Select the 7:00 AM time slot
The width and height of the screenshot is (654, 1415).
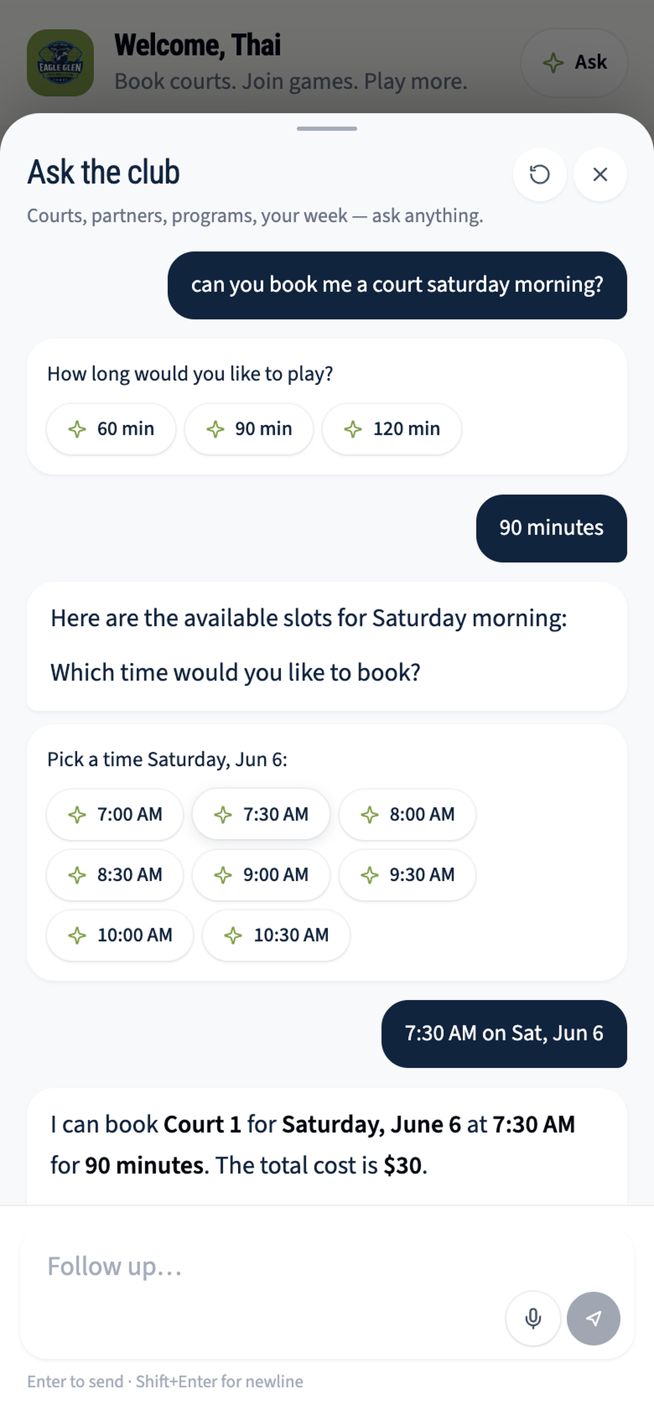[115, 814]
